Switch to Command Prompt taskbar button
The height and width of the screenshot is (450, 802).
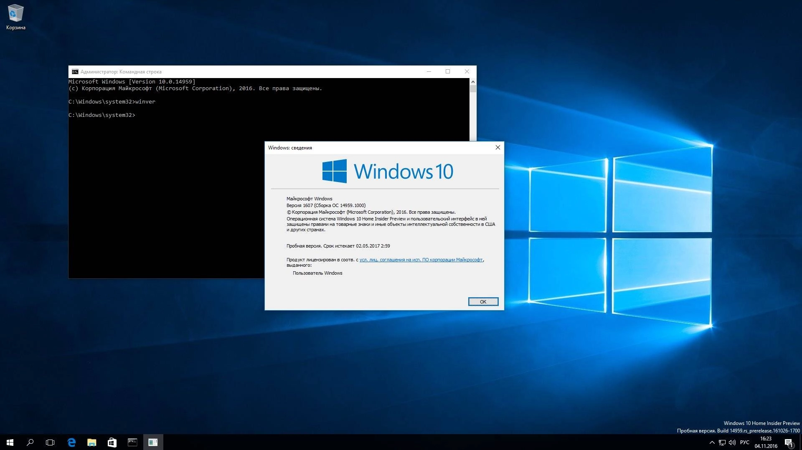132,442
